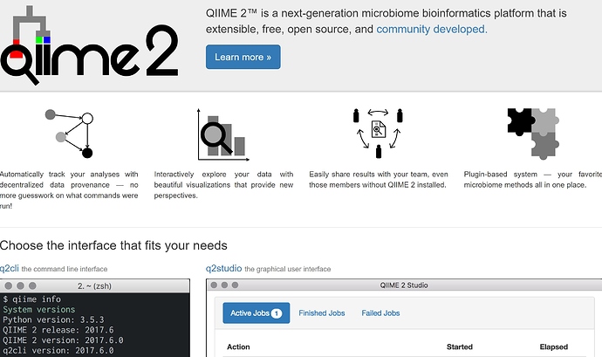The image size is (602, 357).
Task: Switch to the Finished Jobs tab
Action: pyautogui.click(x=322, y=313)
